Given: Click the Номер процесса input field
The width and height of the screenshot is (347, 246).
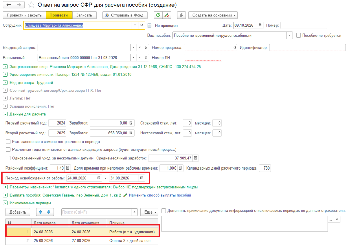Looking at the screenshot, I should (210, 47).
